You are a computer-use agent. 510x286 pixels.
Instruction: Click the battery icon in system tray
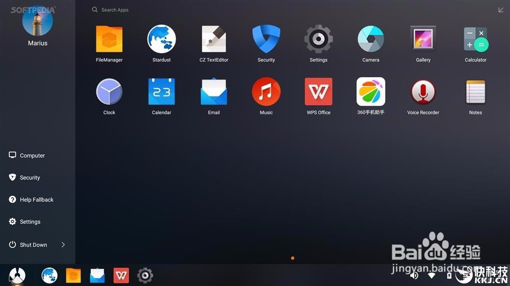coord(449,276)
